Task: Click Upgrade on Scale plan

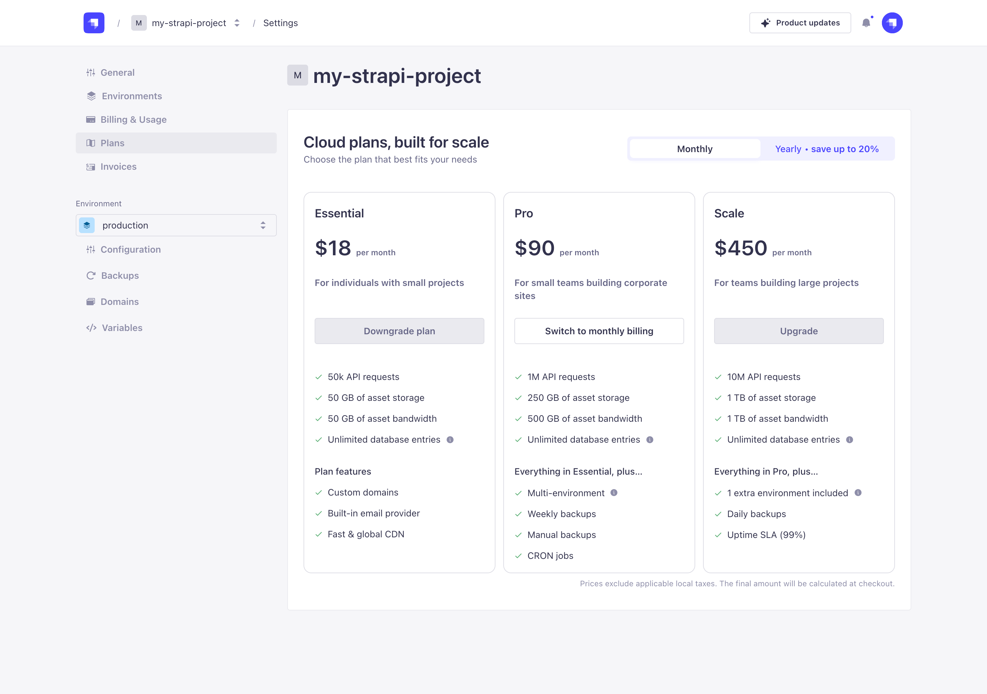Action: coord(799,331)
